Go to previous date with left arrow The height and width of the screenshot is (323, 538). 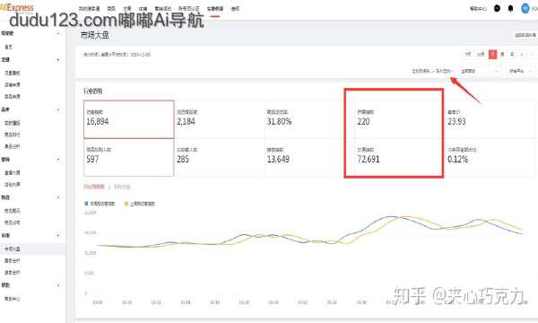(x=522, y=54)
